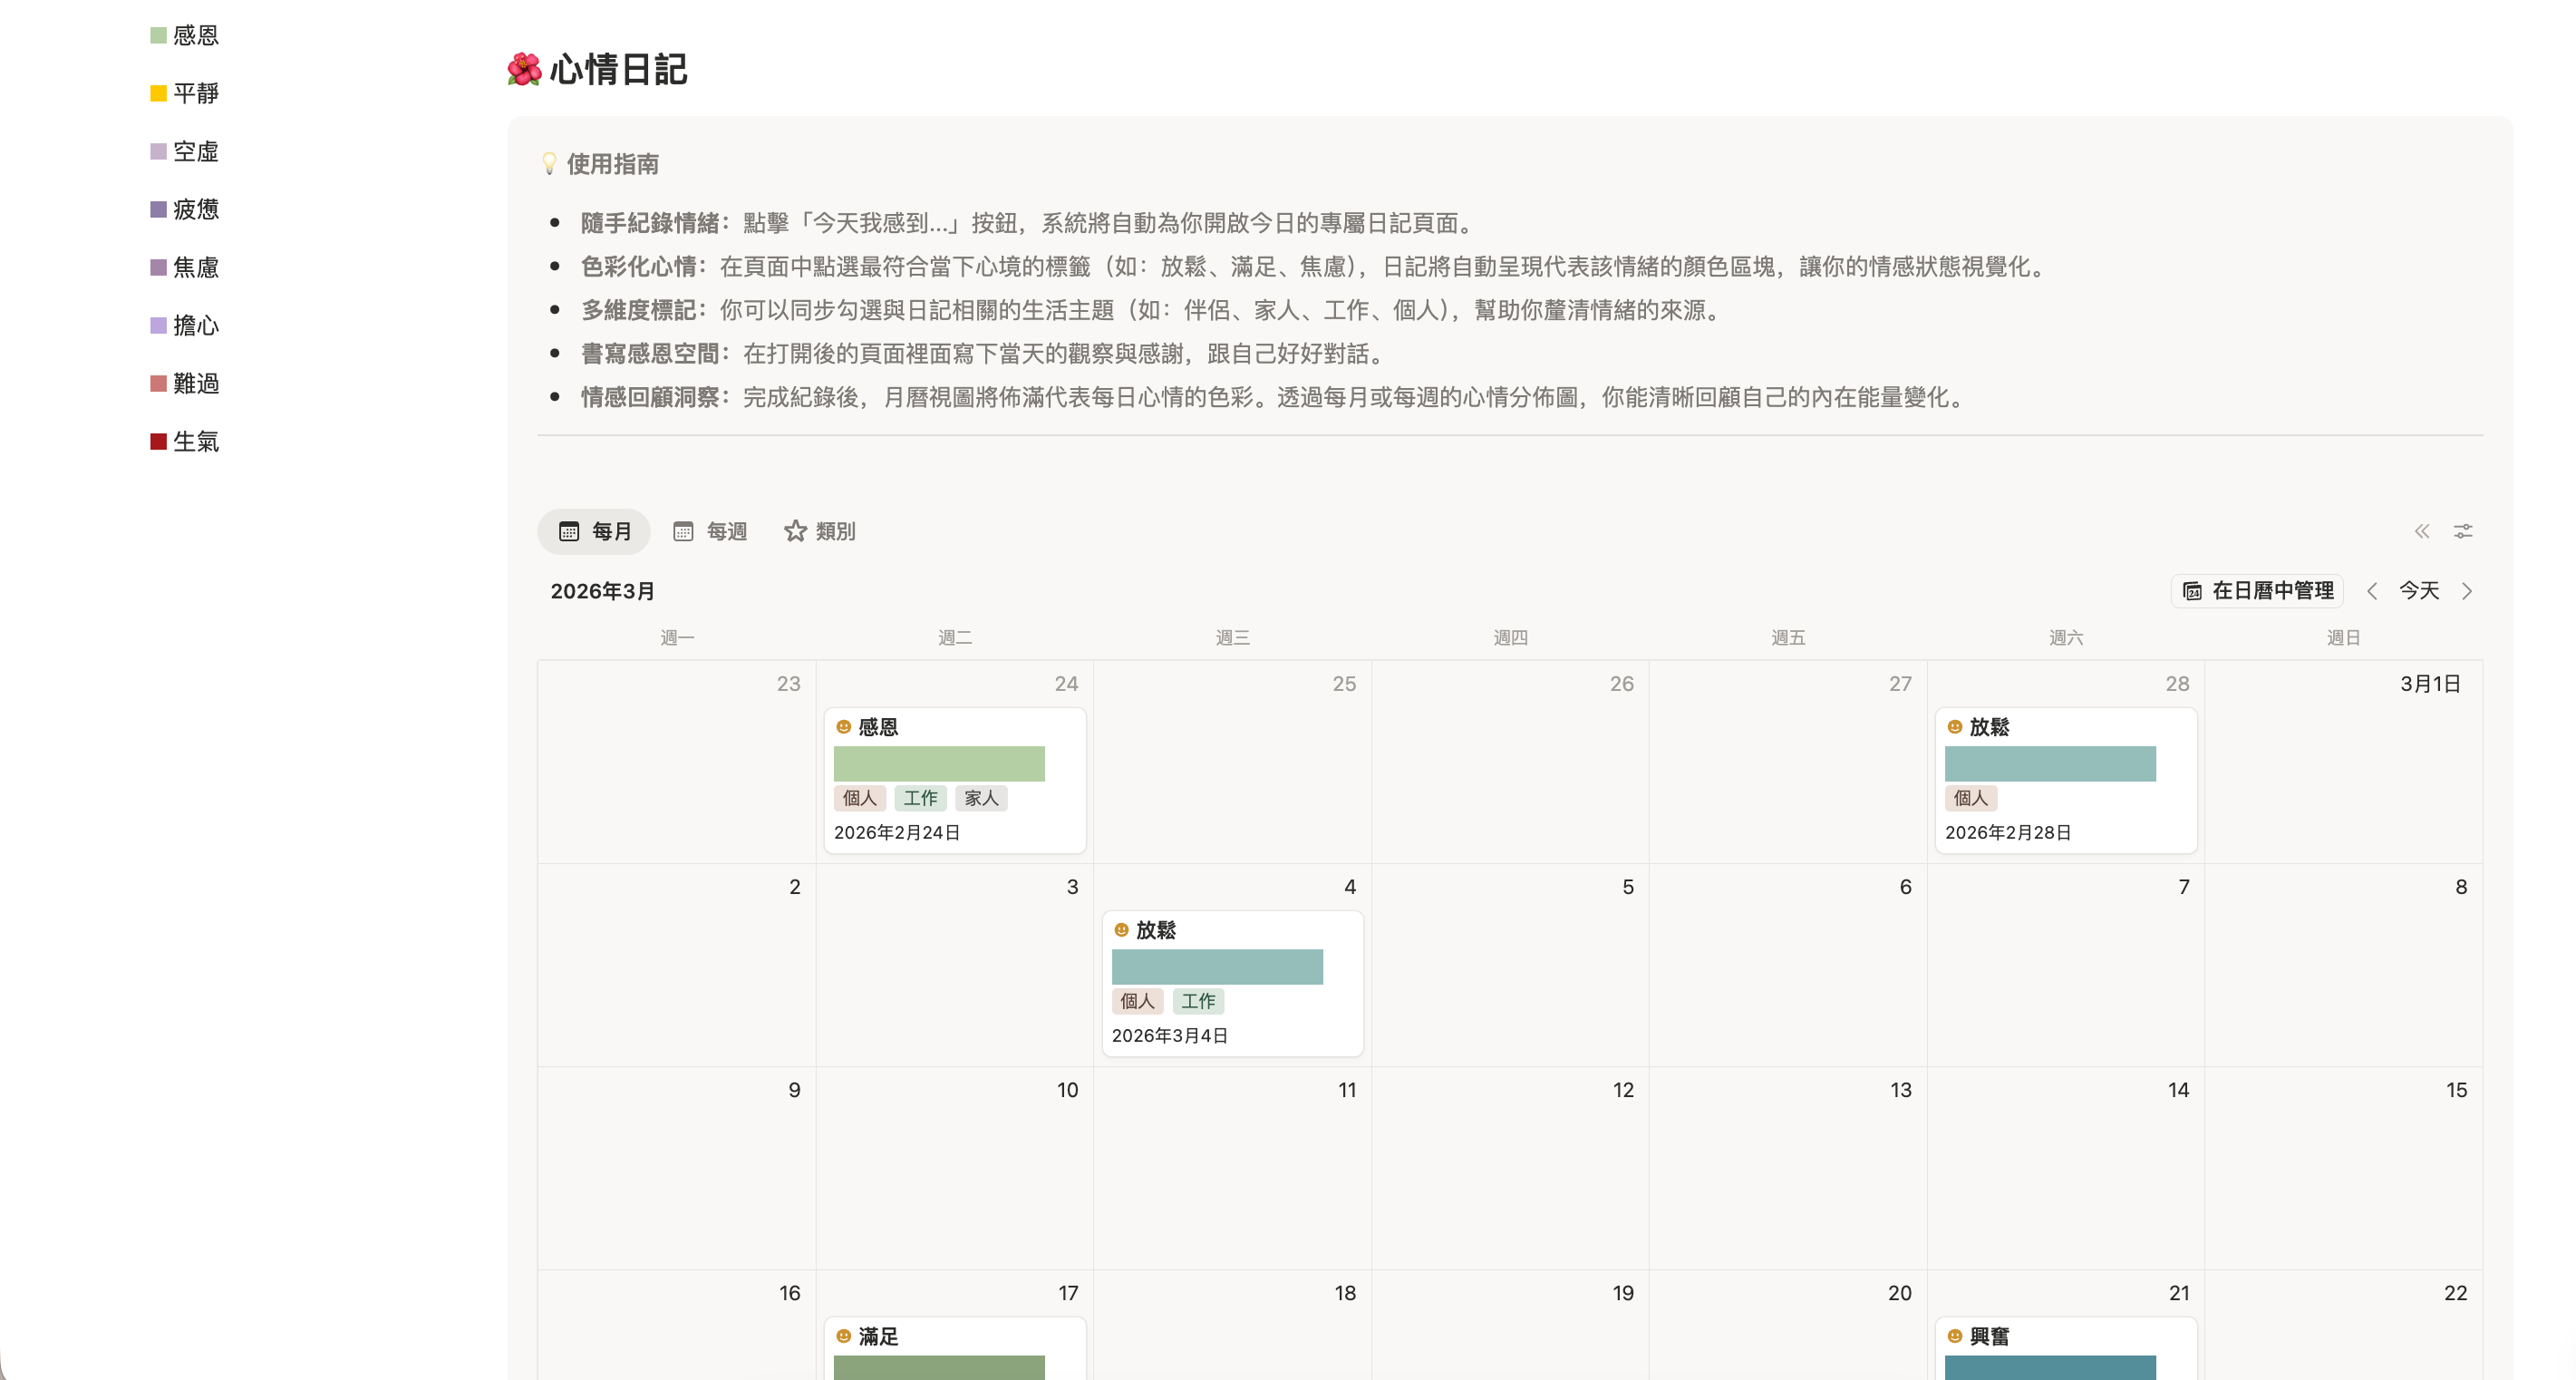Click the smiley icon on the 感恩 entry

click(x=844, y=726)
